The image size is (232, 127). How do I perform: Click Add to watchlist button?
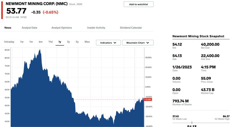point(139,4)
